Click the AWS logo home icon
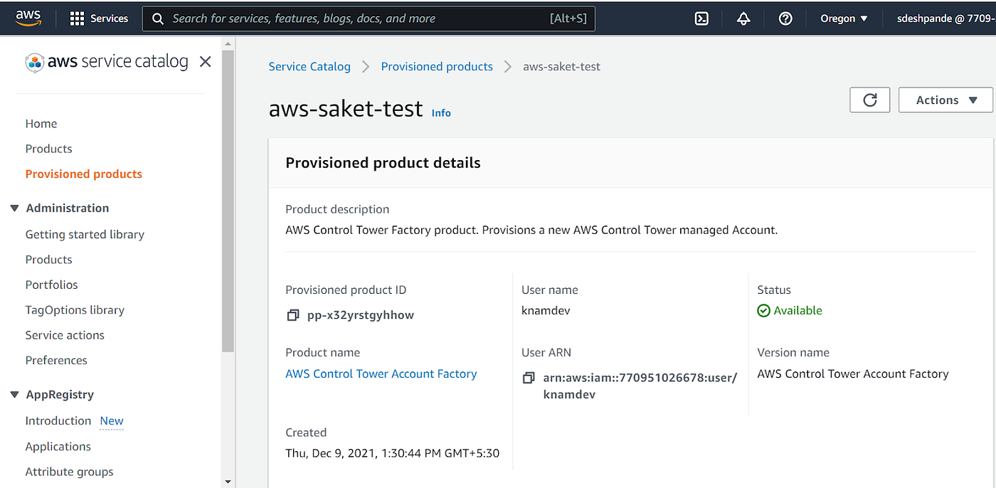This screenshot has width=996, height=488. point(28,18)
